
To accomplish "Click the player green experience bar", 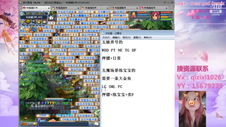I will pos(167,19).
